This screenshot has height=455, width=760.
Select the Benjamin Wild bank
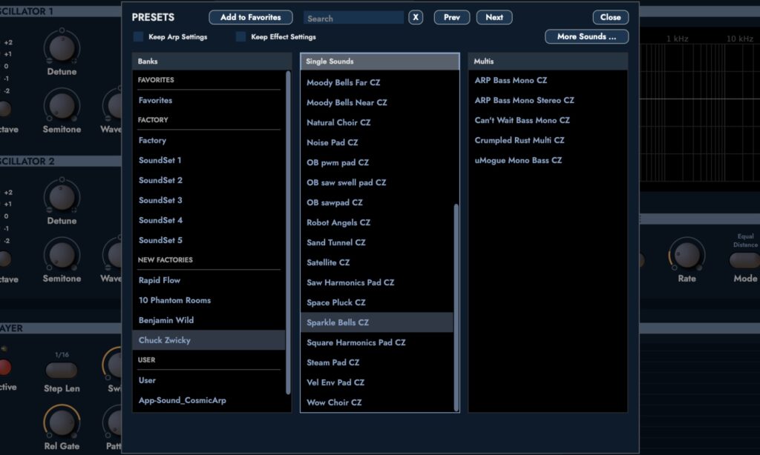tap(209, 320)
